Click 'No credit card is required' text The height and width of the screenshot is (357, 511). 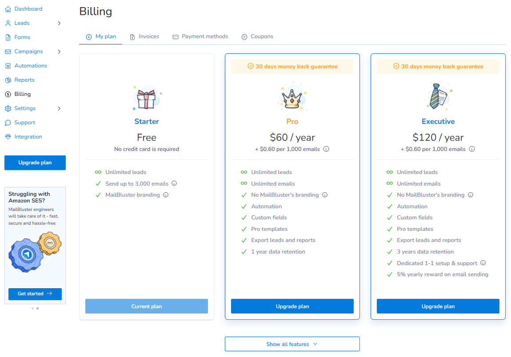click(147, 149)
